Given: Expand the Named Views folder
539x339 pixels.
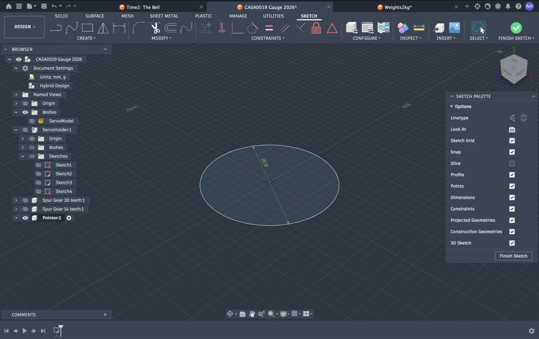Looking at the screenshot, I should coord(16,95).
